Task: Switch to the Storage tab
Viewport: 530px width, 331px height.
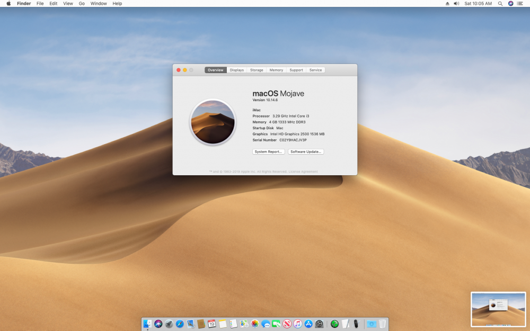Action: coord(257,70)
